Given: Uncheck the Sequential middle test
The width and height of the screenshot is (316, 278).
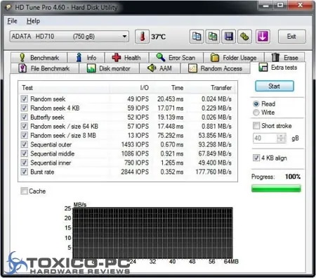Looking at the screenshot, I should 24,153.
